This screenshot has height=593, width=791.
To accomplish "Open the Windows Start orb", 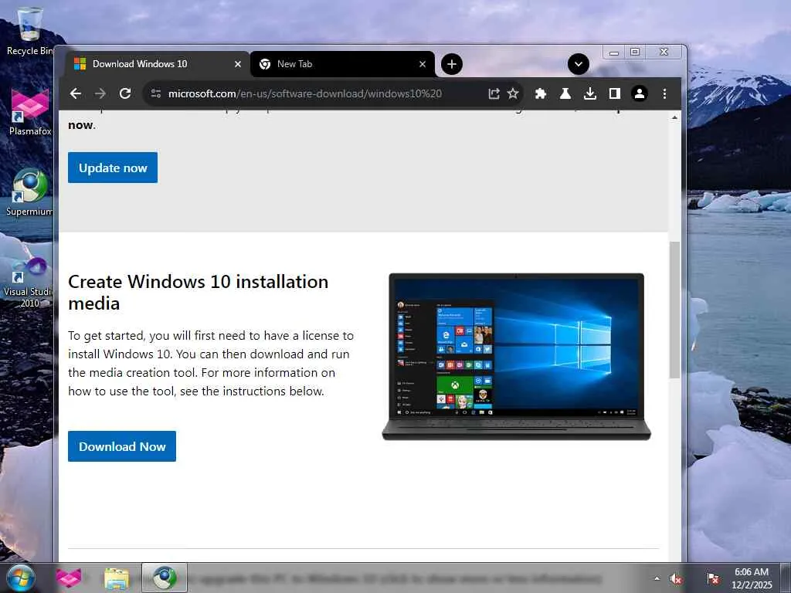I will click(x=21, y=578).
